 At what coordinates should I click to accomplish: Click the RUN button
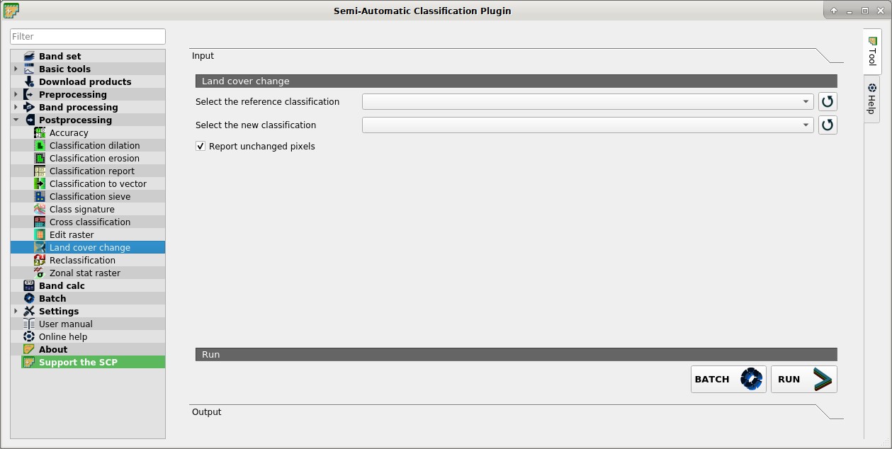804,379
